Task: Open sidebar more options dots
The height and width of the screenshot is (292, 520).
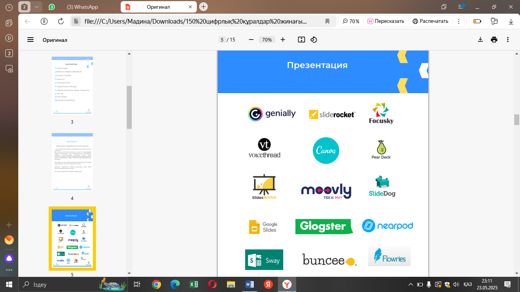Action: [9, 270]
